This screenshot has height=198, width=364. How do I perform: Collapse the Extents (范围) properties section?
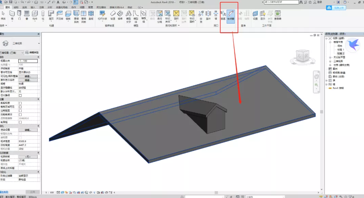pyautogui.click(x=38, y=99)
